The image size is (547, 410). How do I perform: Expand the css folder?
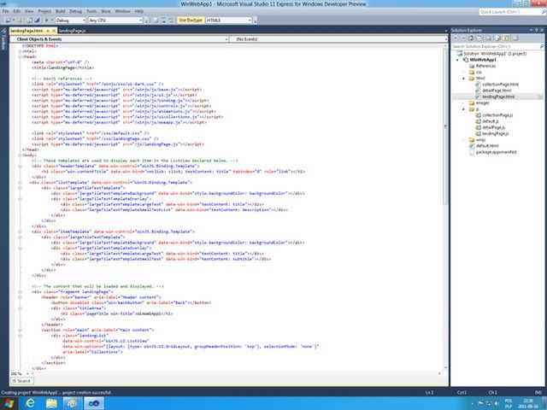tap(464, 72)
